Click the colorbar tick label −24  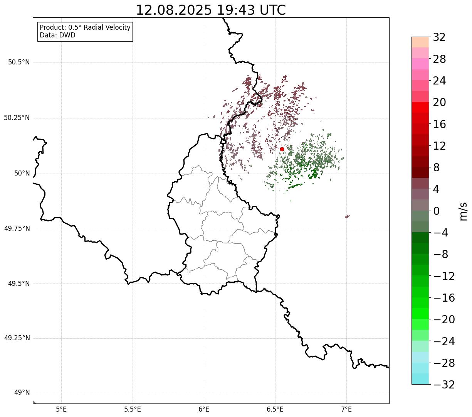pos(444,341)
